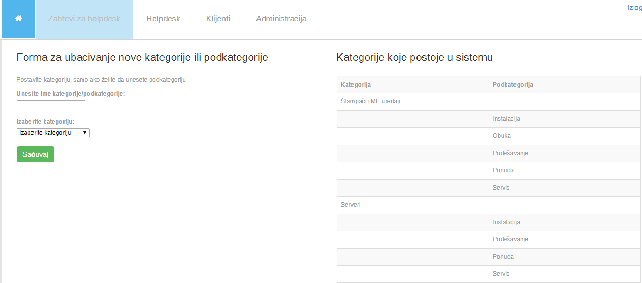Click the Izlog logout link
Viewport: 642px width, 283px height.
[x=635, y=7]
